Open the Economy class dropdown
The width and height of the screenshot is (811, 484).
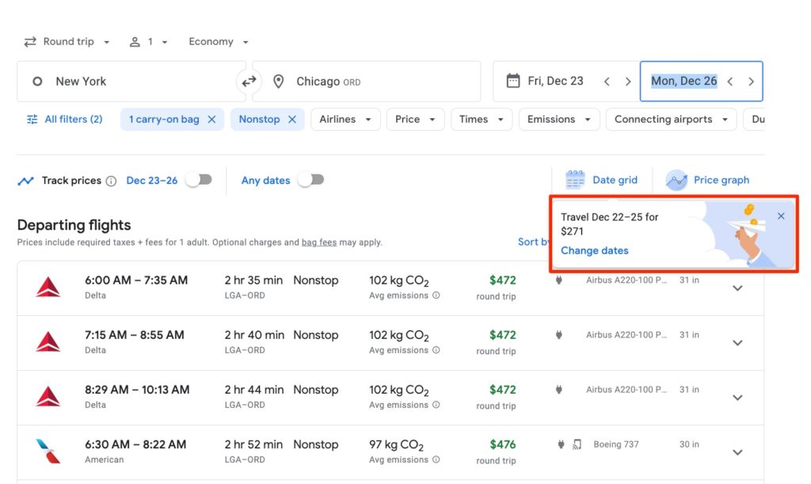(219, 42)
